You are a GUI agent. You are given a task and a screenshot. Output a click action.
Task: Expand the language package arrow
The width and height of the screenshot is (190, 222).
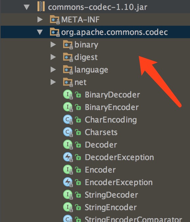[53, 69]
